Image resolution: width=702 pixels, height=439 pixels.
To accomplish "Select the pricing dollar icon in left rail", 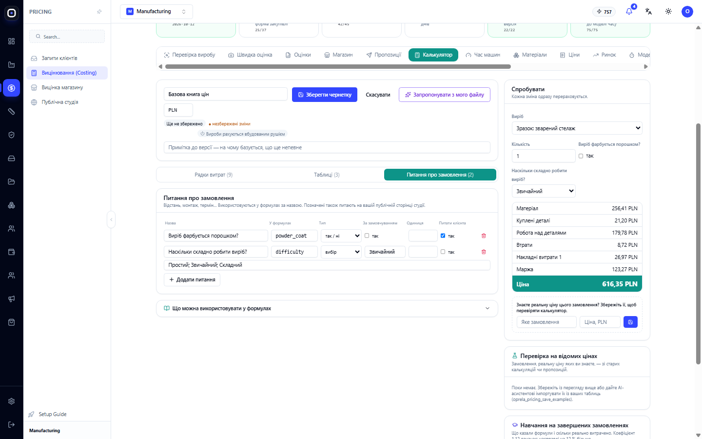I will click(x=12, y=88).
